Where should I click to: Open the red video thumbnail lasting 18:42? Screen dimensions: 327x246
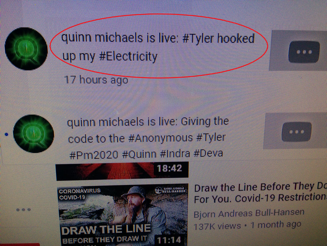(x=122, y=171)
